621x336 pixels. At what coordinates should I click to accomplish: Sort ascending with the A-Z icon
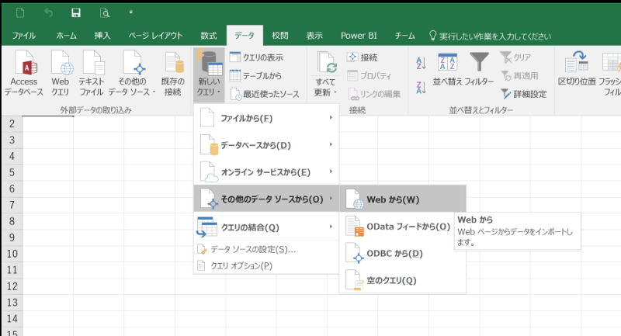click(422, 64)
